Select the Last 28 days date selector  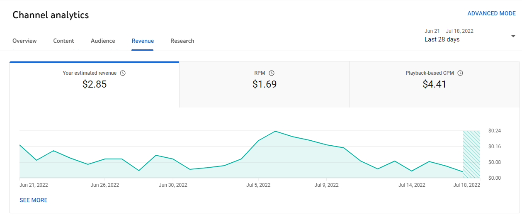(x=469, y=36)
